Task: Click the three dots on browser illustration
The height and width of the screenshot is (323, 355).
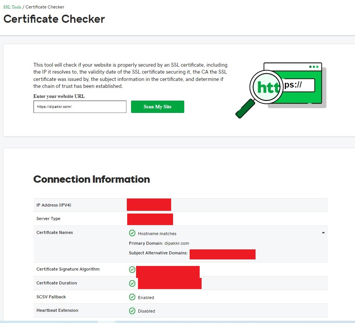Action: click(x=315, y=67)
